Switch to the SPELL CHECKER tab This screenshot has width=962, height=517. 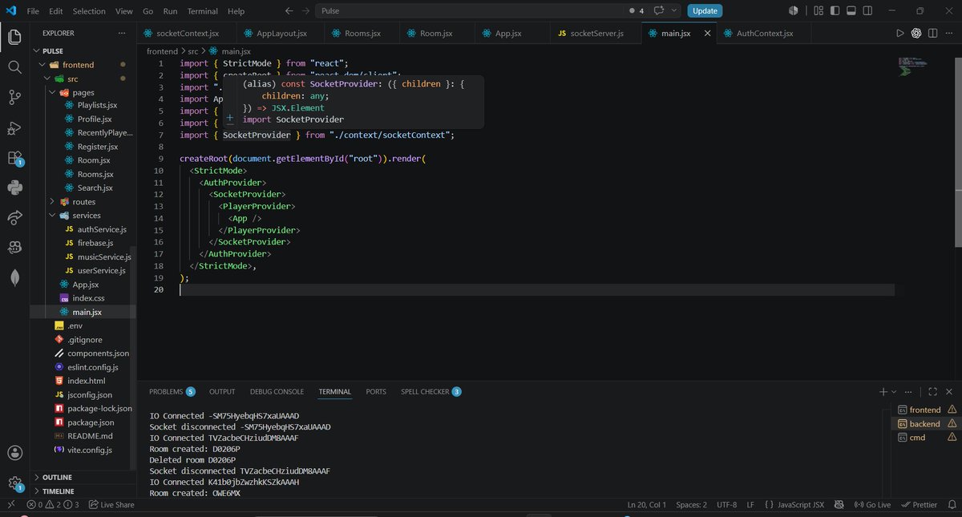[x=430, y=392]
